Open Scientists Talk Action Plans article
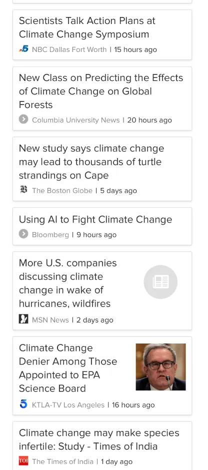The width and height of the screenshot is (208, 470). (87, 27)
